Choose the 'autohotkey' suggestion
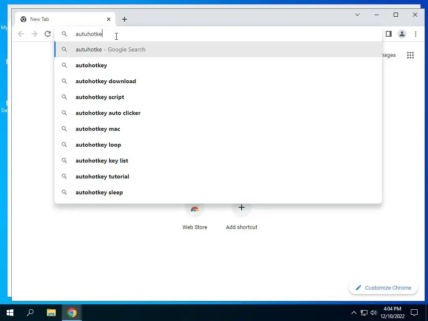Screen dimensions: 428x321 coord(218,65)
